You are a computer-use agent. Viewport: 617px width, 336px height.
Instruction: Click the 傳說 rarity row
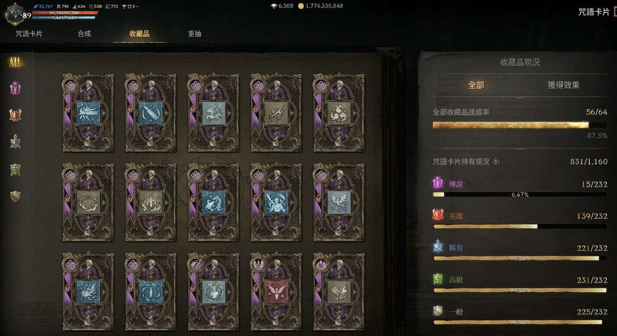click(x=520, y=188)
